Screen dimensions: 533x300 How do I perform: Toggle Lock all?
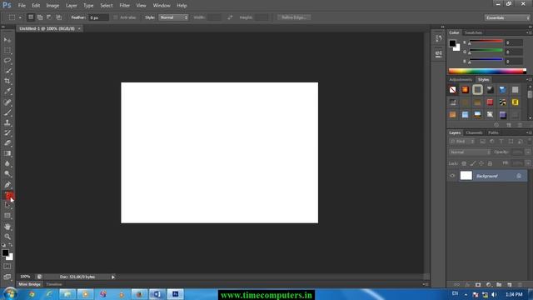click(x=490, y=163)
